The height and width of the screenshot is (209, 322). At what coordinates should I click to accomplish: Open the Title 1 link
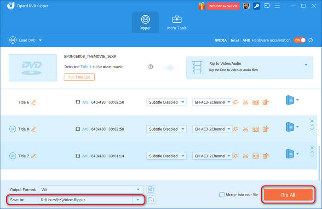[x=86, y=67]
